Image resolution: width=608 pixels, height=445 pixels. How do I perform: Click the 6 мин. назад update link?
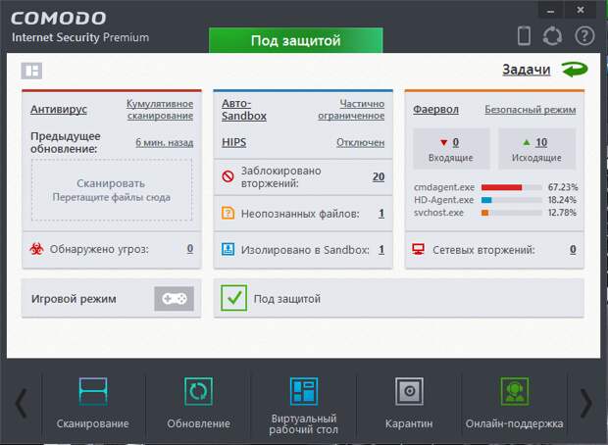[165, 143]
